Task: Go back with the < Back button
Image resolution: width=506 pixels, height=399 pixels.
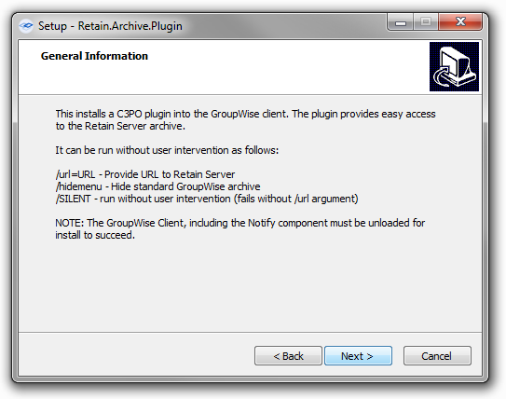Action: click(x=288, y=356)
